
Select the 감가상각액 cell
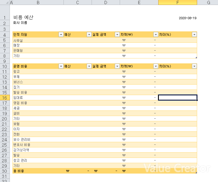tap(38, 150)
